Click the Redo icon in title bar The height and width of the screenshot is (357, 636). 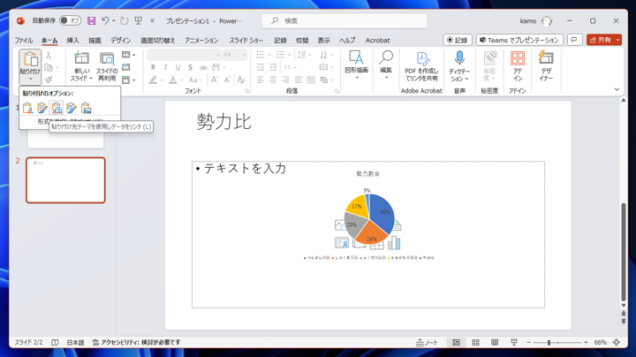coord(125,20)
